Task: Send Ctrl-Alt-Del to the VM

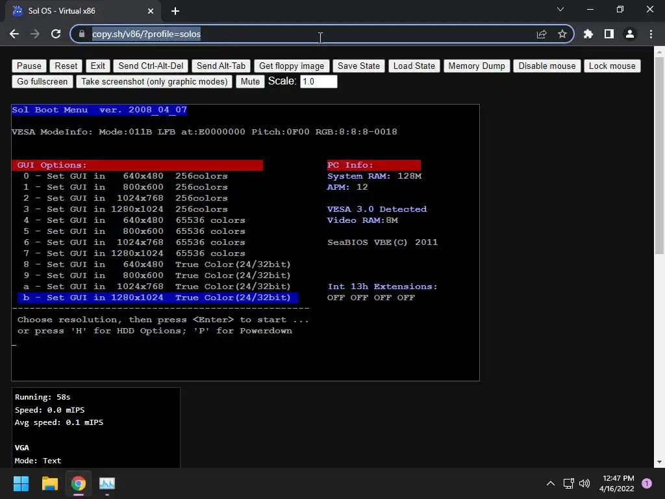Action: click(x=151, y=66)
